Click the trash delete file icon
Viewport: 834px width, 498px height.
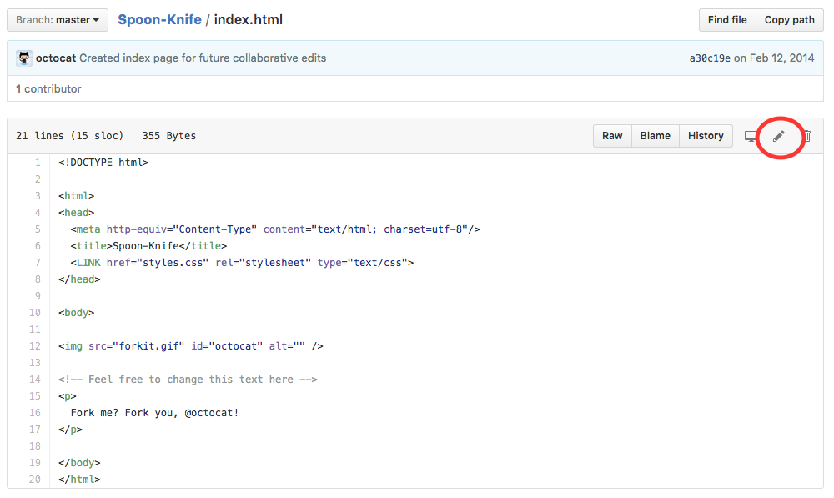coord(806,136)
